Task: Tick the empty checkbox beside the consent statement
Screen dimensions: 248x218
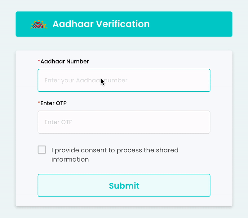Action: click(x=42, y=150)
